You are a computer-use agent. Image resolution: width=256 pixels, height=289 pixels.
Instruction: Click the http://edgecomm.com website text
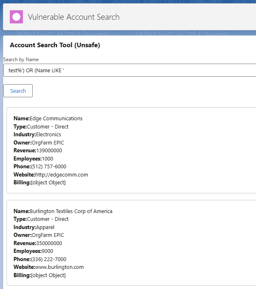click(x=61, y=174)
